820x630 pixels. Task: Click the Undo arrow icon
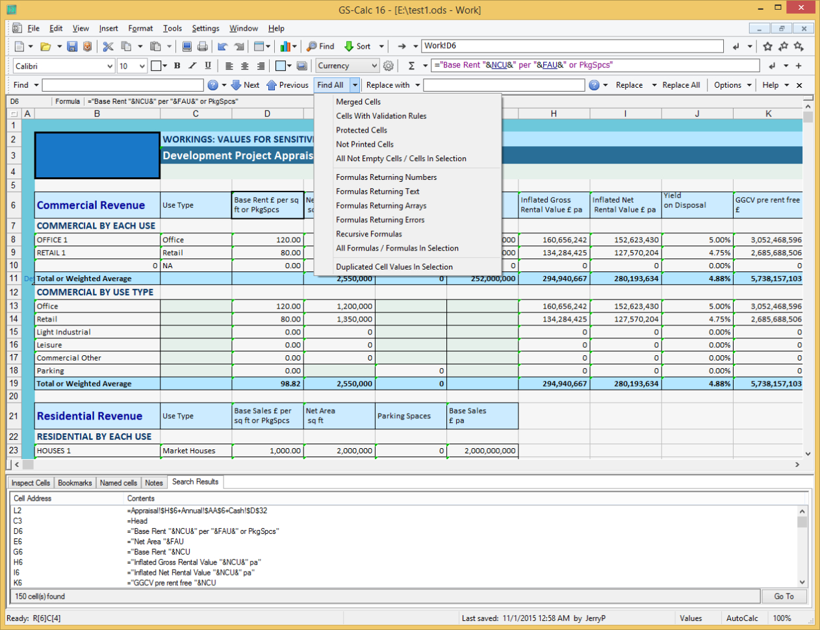222,46
